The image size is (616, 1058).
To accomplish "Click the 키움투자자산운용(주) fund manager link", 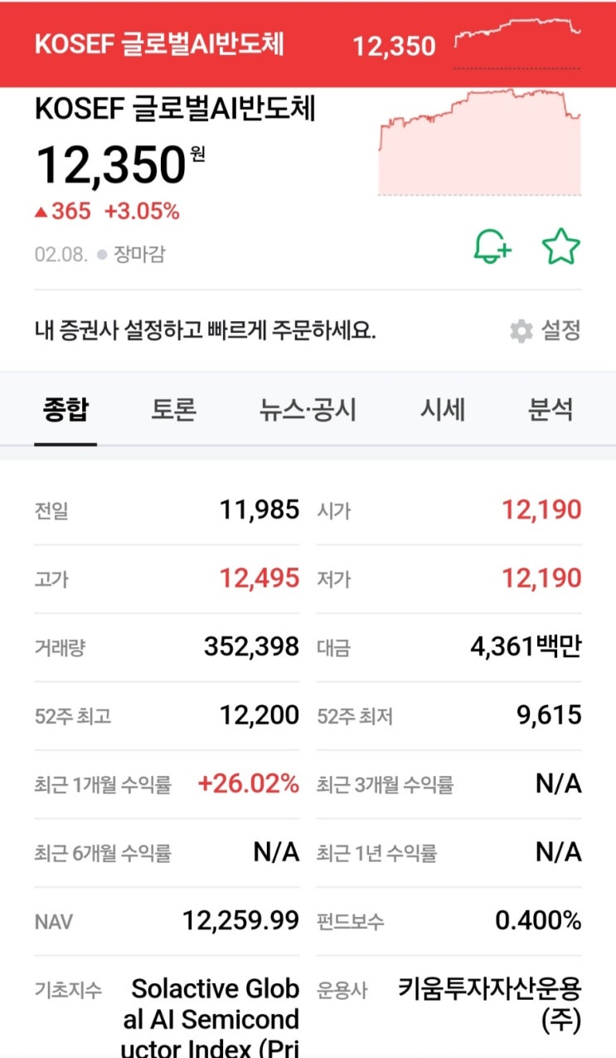I will pos(491,1002).
